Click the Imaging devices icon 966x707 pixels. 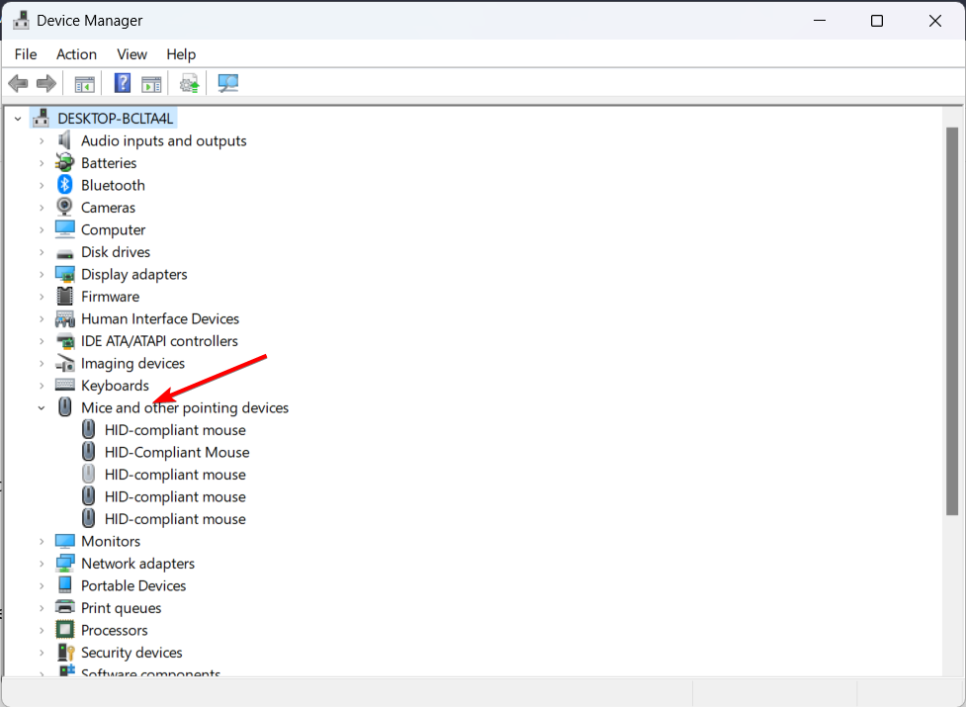(x=64, y=363)
